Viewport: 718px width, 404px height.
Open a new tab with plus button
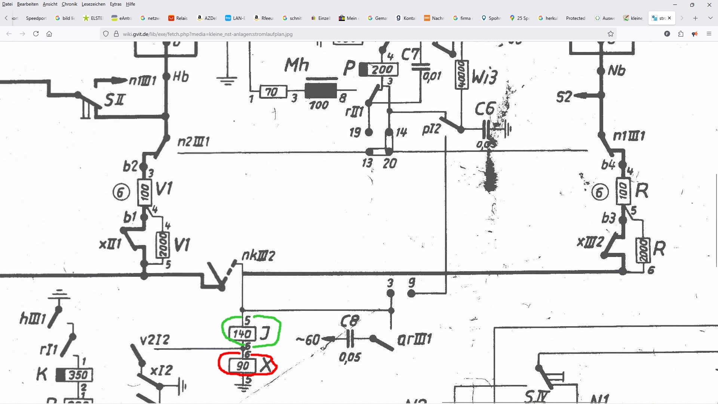(x=695, y=18)
